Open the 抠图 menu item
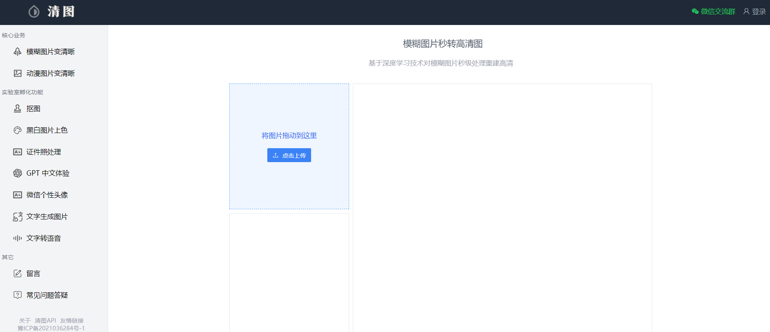770x332 pixels. [x=33, y=108]
